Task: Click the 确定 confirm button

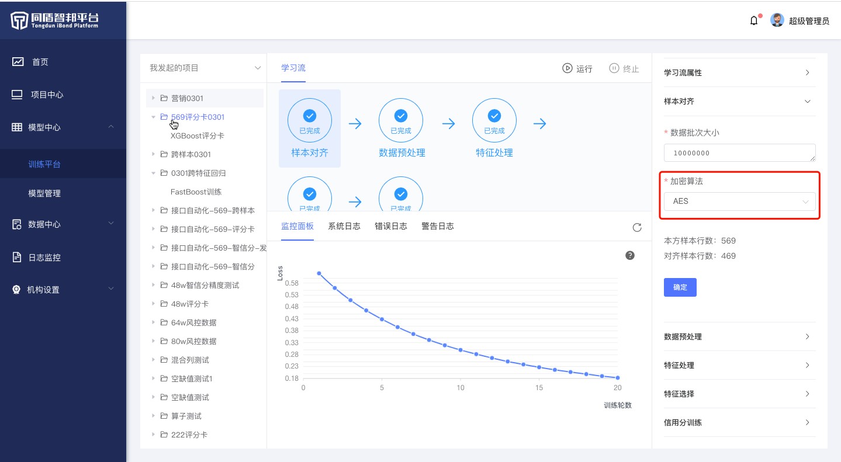Action: [680, 287]
